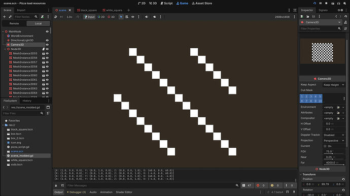Screen dimensions: 350x196
Task: Open documentation icon beside Camera3D selector
Action: [x=345, y=22]
